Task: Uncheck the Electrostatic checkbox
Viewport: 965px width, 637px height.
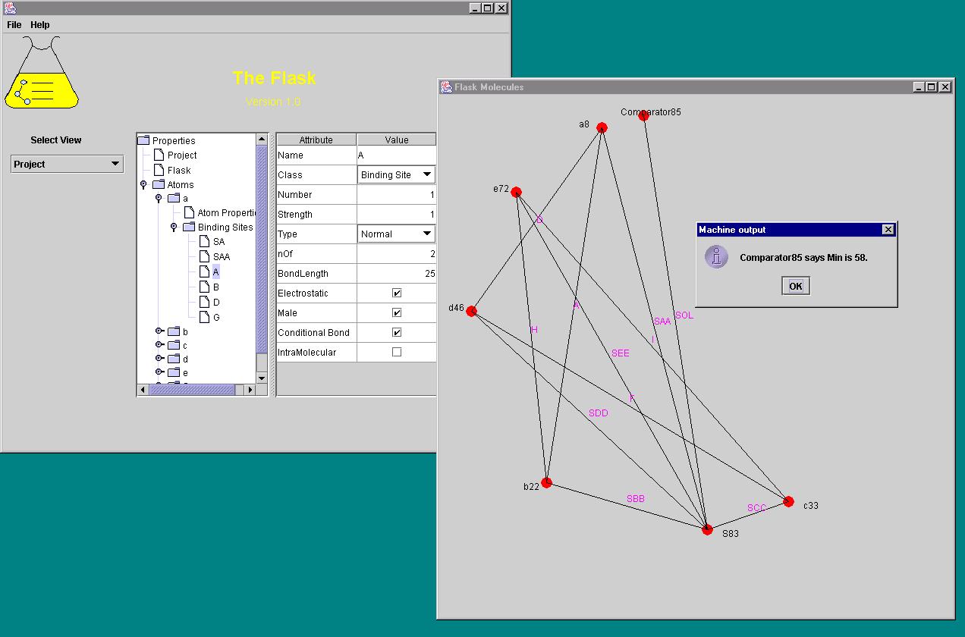Action: pyautogui.click(x=396, y=293)
